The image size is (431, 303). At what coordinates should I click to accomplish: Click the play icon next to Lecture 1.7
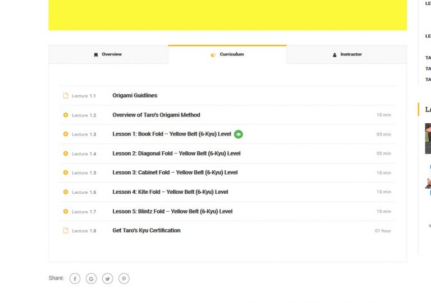[66, 212]
